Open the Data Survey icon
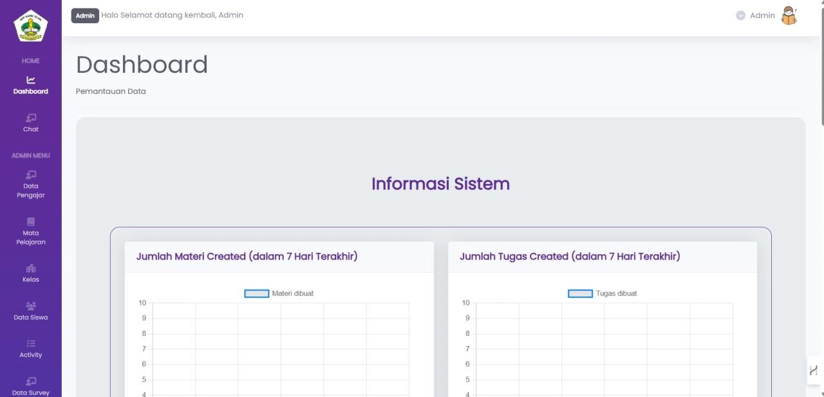 (x=31, y=381)
